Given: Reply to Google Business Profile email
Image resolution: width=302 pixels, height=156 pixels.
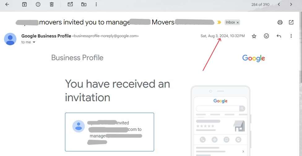Looking at the screenshot, I should coord(279,36).
